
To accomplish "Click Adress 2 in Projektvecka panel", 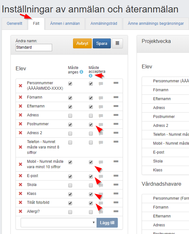I will click(x=165, y=126).
